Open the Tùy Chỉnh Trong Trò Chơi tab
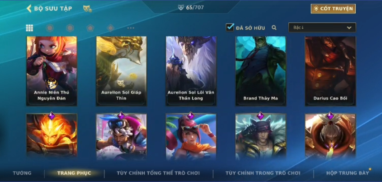Image resolution: width=382 pixels, height=182 pixels. (x=263, y=173)
